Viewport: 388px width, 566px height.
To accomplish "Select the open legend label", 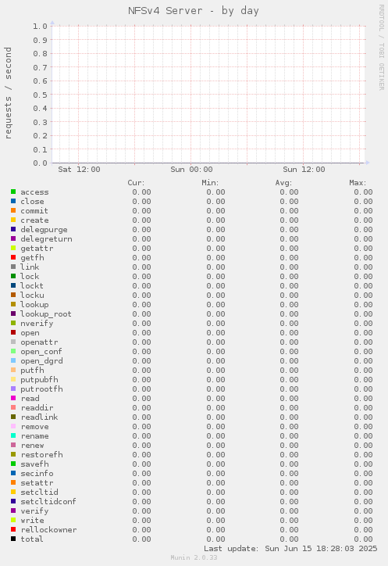I will click(30, 333).
